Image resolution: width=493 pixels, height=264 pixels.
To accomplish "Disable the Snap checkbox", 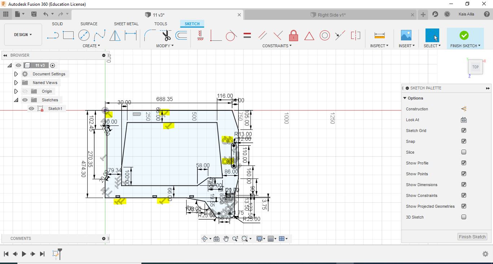I will (464, 141).
